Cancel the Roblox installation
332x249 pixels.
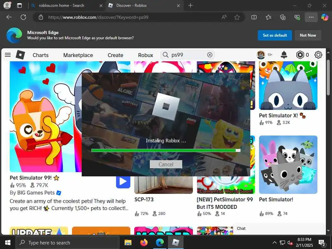pyautogui.click(x=166, y=164)
